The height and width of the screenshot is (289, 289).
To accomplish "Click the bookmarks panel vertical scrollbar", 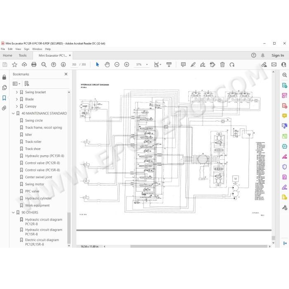I will (69, 228).
